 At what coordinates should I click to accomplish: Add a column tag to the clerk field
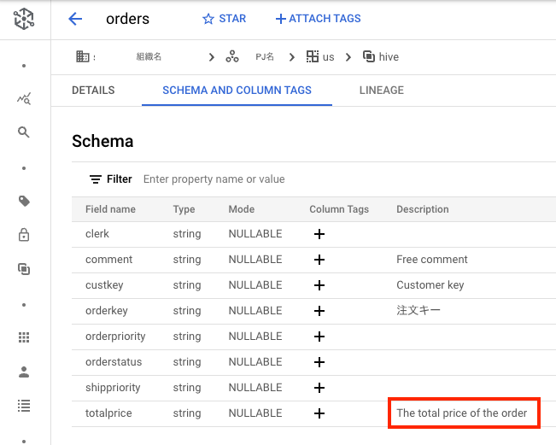[x=319, y=234]
